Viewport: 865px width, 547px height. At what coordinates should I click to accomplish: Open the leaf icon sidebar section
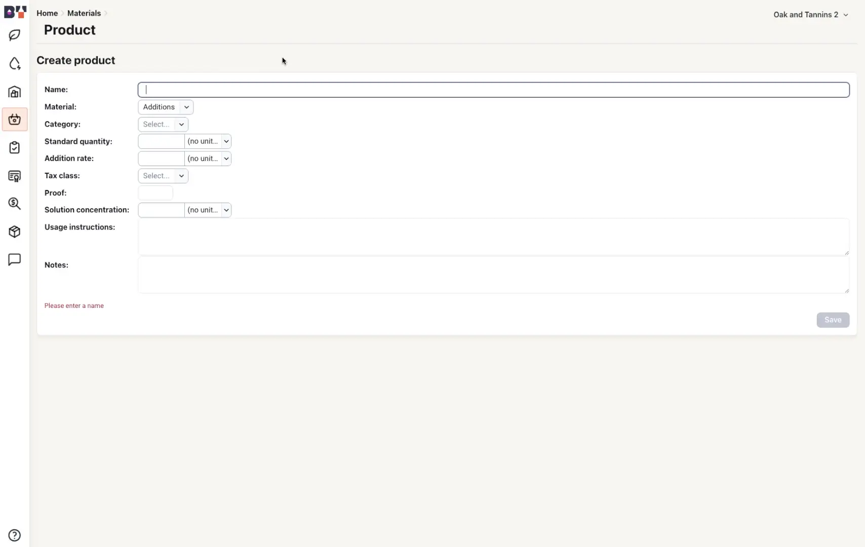[x=15, y=35]
